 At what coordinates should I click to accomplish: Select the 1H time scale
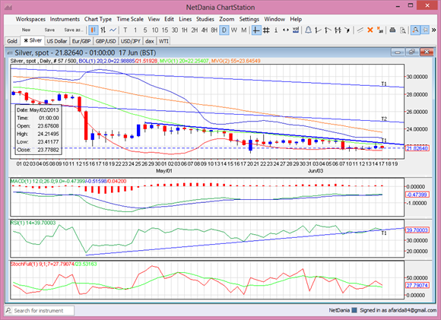click(185, 30)
